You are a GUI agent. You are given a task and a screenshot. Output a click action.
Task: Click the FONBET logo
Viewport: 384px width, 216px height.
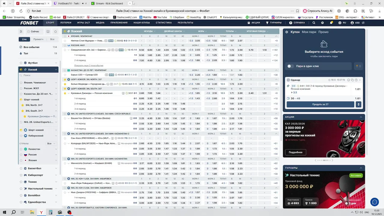[29, 23]
